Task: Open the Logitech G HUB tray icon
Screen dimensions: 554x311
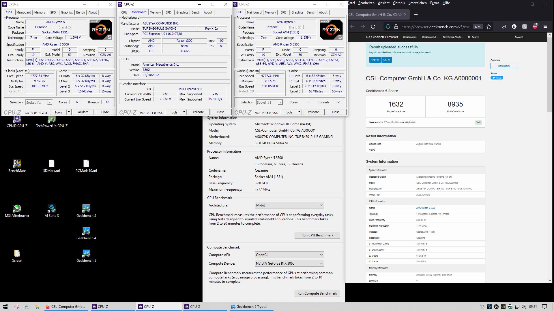Action: (x=496, y=307)
